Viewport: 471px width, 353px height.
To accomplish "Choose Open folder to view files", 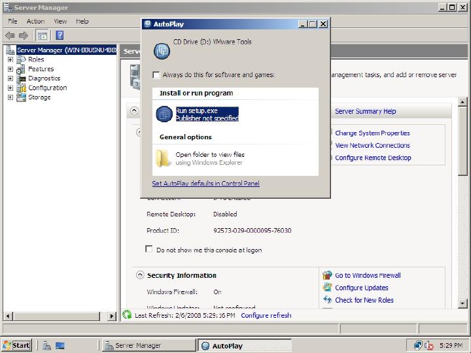I will point(210,158).
